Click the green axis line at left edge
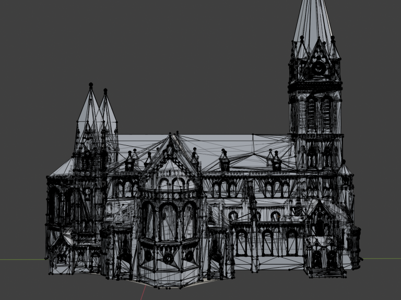 coord(21,260)
